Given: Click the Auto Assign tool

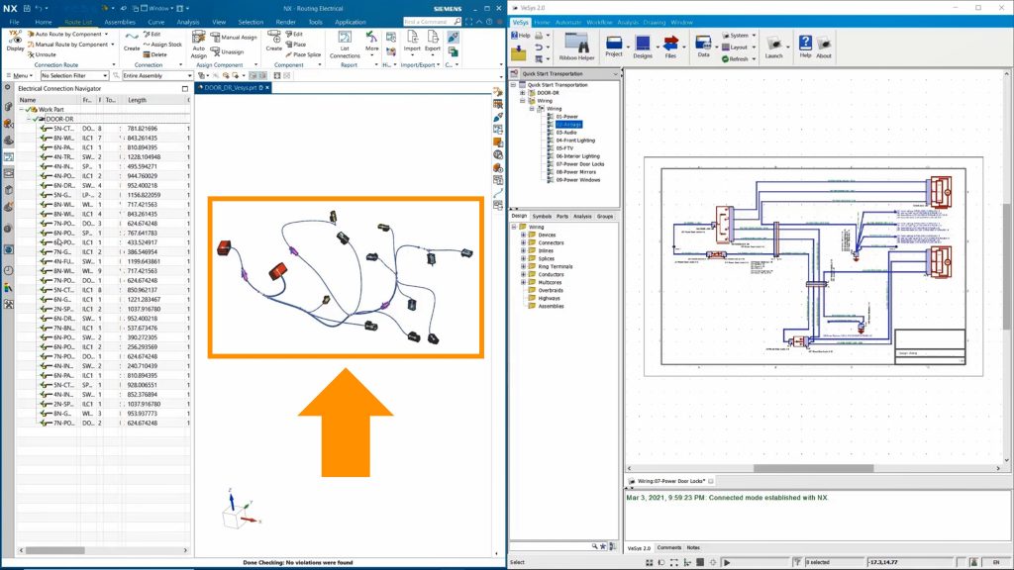Looking at the screenshot, I should point(198,45).
